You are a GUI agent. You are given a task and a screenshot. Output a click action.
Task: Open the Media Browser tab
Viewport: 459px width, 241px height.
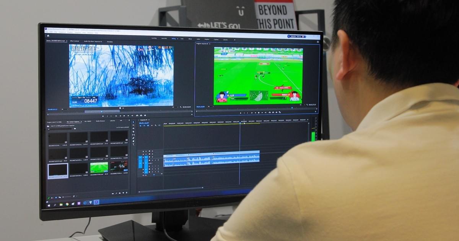[101, 121]
